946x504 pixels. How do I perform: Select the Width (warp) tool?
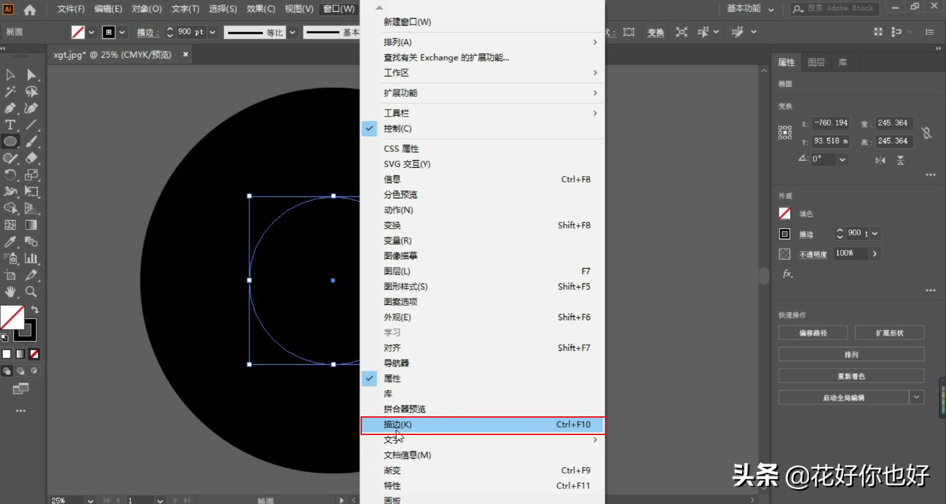click(10, 191)
